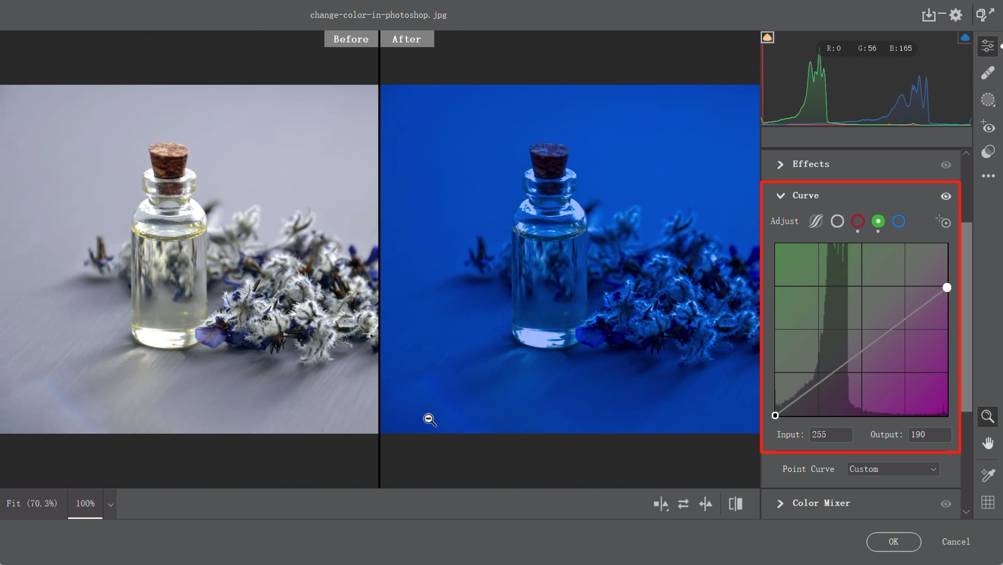Open the more options three dots
Image resolution: width=1003 pixels, height=565 pixels.
(x=988, y=176)
